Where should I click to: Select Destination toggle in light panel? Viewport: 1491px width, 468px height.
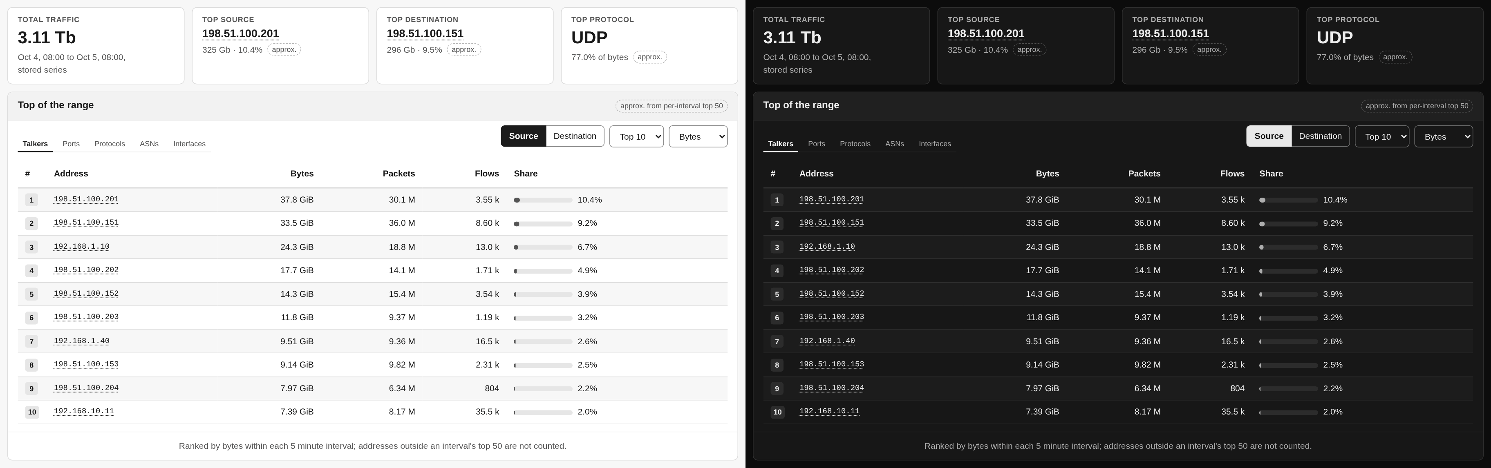pyautogui.click(x=575, y=136)
